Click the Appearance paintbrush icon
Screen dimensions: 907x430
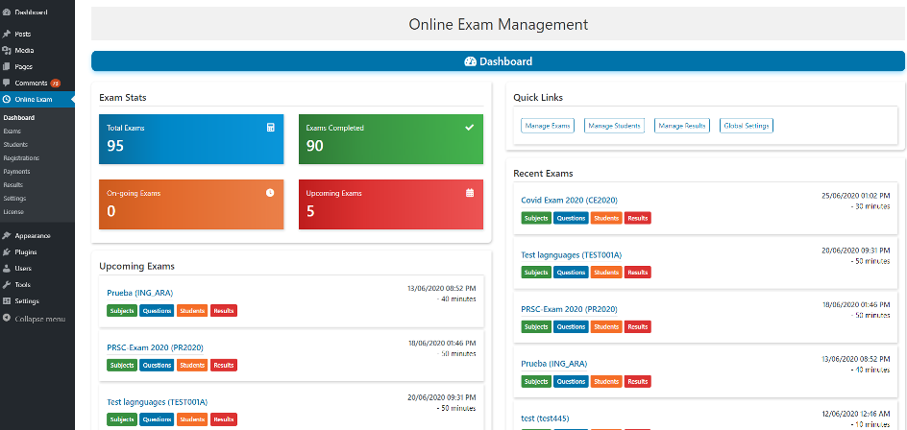pos(8,235)
